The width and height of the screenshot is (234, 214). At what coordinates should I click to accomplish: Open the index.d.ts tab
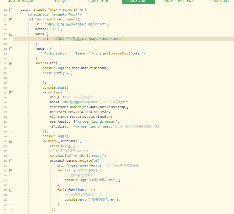[220, 1]
